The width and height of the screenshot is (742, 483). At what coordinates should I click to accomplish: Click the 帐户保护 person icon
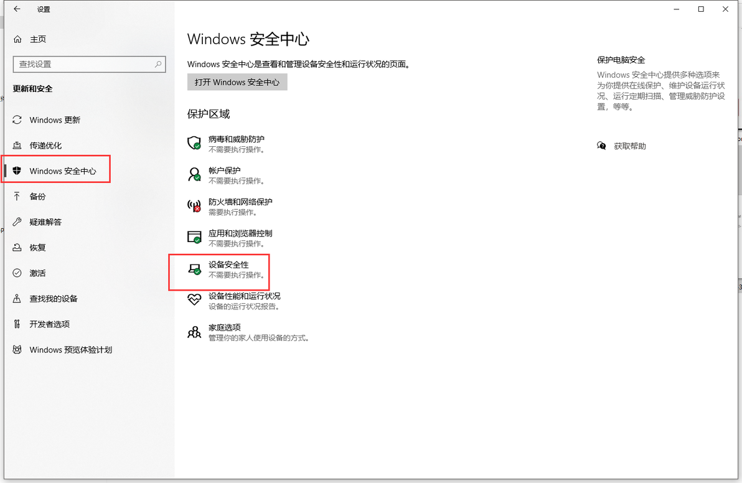click(x=194, y=174)
